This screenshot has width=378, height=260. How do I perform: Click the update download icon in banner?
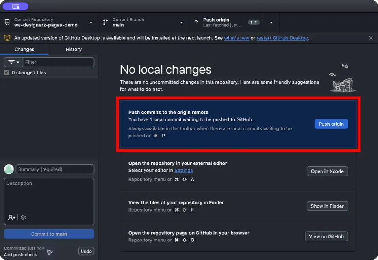pyautogui.click(x=7, y=38)
